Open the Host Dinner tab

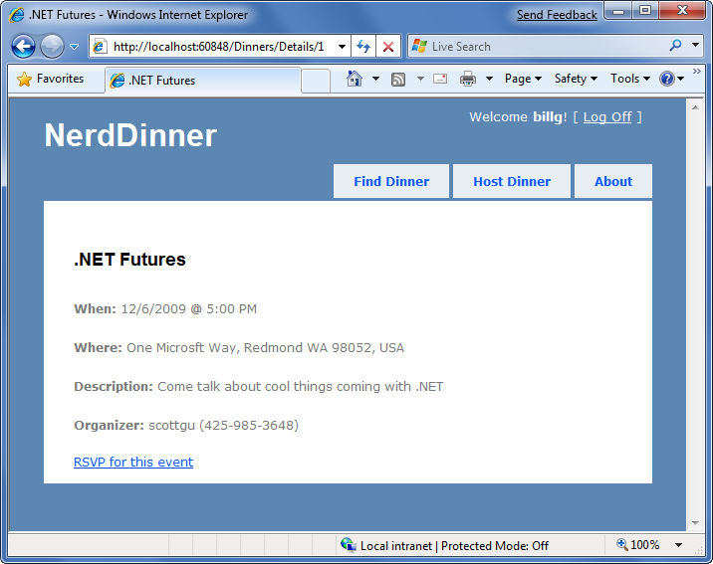coord(512,181)
